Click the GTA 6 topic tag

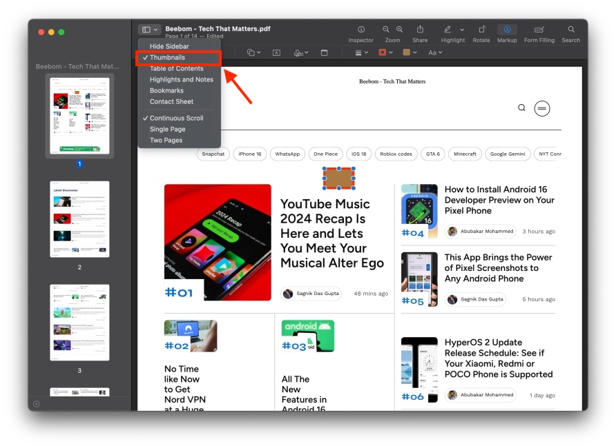point(432,154)
